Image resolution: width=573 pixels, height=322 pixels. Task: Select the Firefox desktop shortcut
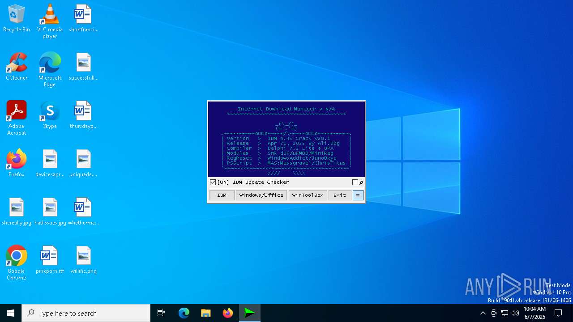[x=17, y=163]
